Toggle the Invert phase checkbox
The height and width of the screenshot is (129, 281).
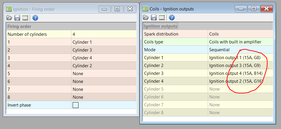[x=76, y=105]
